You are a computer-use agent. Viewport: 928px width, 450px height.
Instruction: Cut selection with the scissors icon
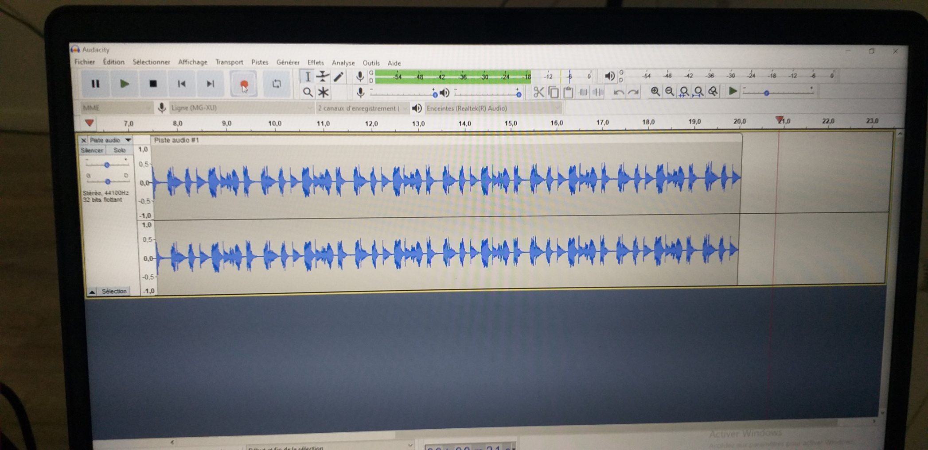pos(538,92)
